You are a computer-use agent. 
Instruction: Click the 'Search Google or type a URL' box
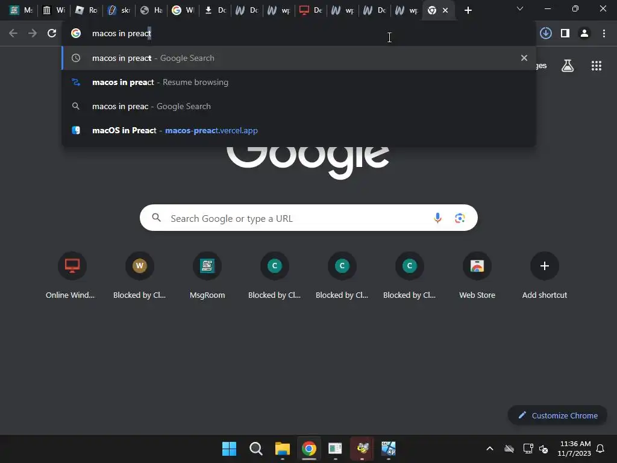(308, 218)
